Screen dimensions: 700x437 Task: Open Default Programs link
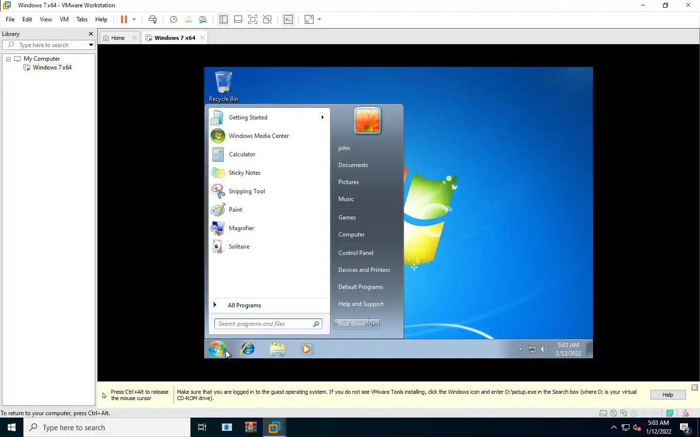(x=361, y=287)
